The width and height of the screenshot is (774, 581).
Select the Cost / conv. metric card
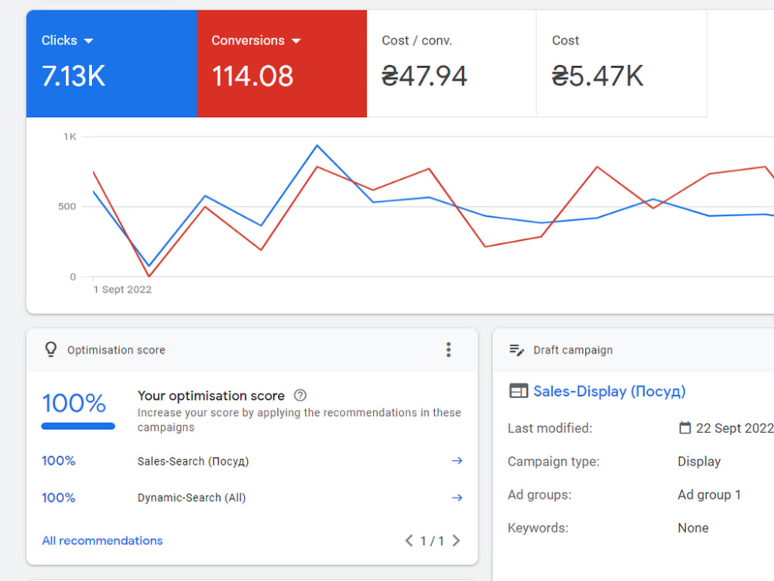point(451,64)
